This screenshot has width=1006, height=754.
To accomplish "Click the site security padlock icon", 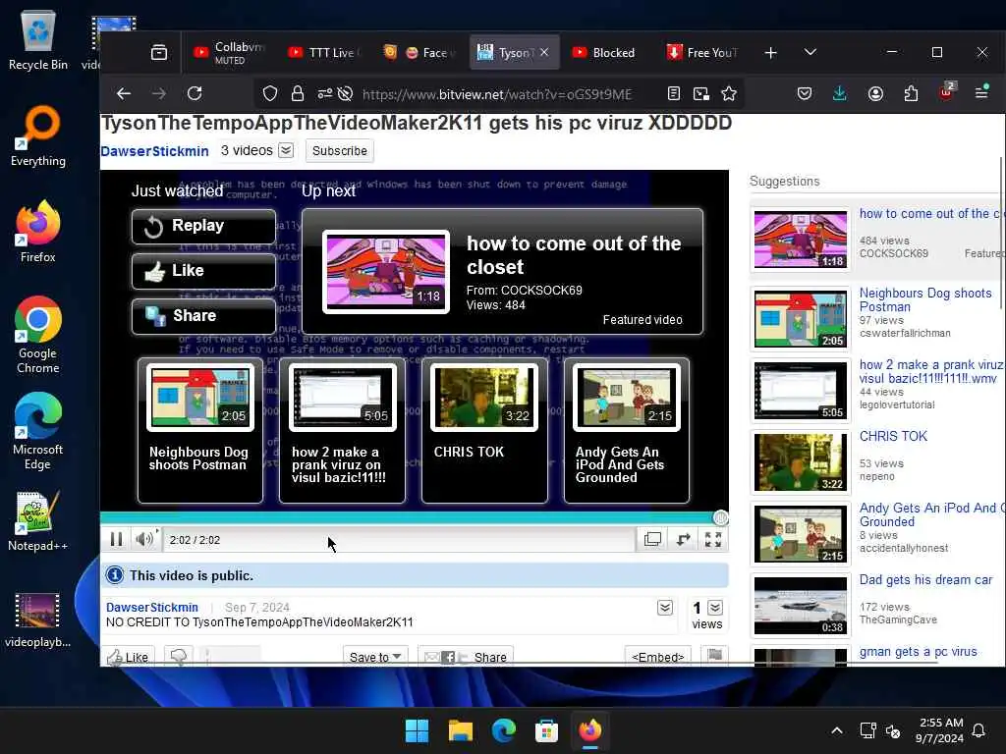I will [x=297, y=93].
